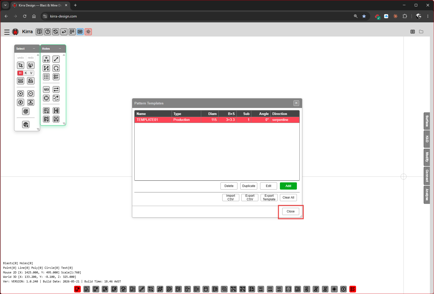
Task: Click the panel layout icon beside 2D button
Action: (x=72, y=32)
